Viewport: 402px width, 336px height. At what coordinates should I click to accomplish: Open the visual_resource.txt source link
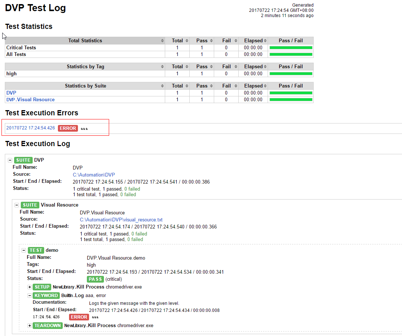point(121,220)
